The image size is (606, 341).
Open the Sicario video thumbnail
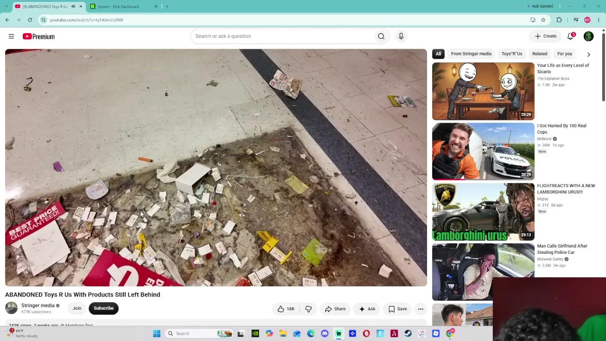[x=483, y=91]
